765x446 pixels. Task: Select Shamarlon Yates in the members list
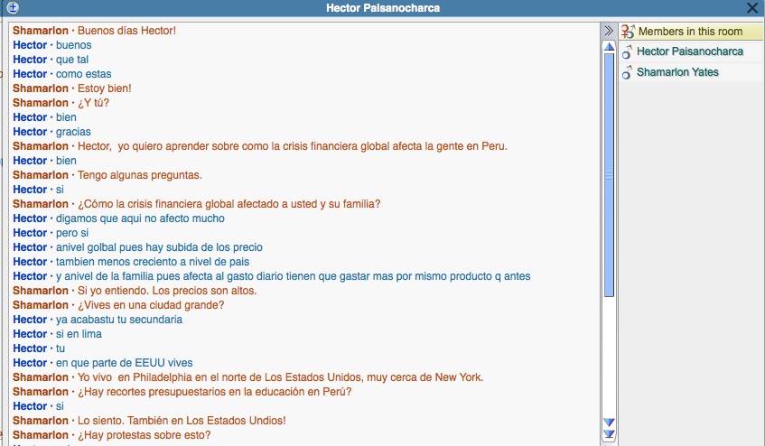click(x=677, y=72)
